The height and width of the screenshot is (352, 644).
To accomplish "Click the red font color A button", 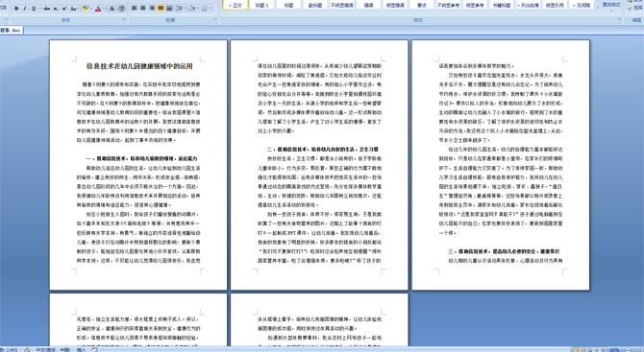I will point(98,9).
